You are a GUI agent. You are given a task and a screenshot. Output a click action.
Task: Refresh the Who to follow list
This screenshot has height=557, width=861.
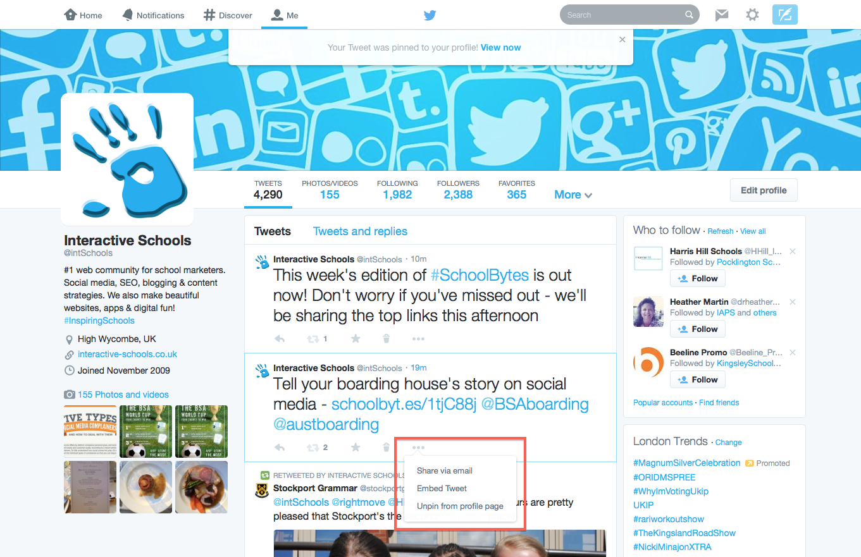coord(721,231)
